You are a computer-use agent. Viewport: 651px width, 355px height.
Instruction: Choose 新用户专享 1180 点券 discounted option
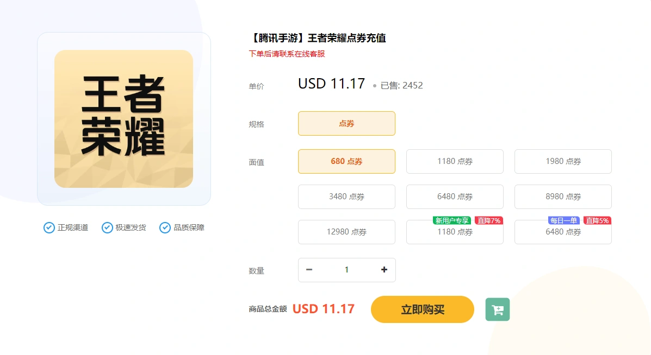click(455, 232)
